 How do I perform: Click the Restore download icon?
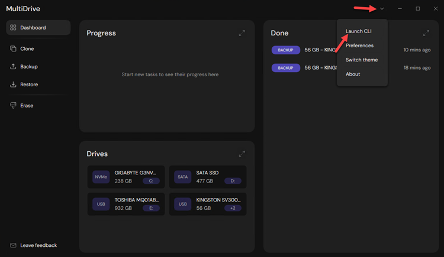click(x=13, y=84)
